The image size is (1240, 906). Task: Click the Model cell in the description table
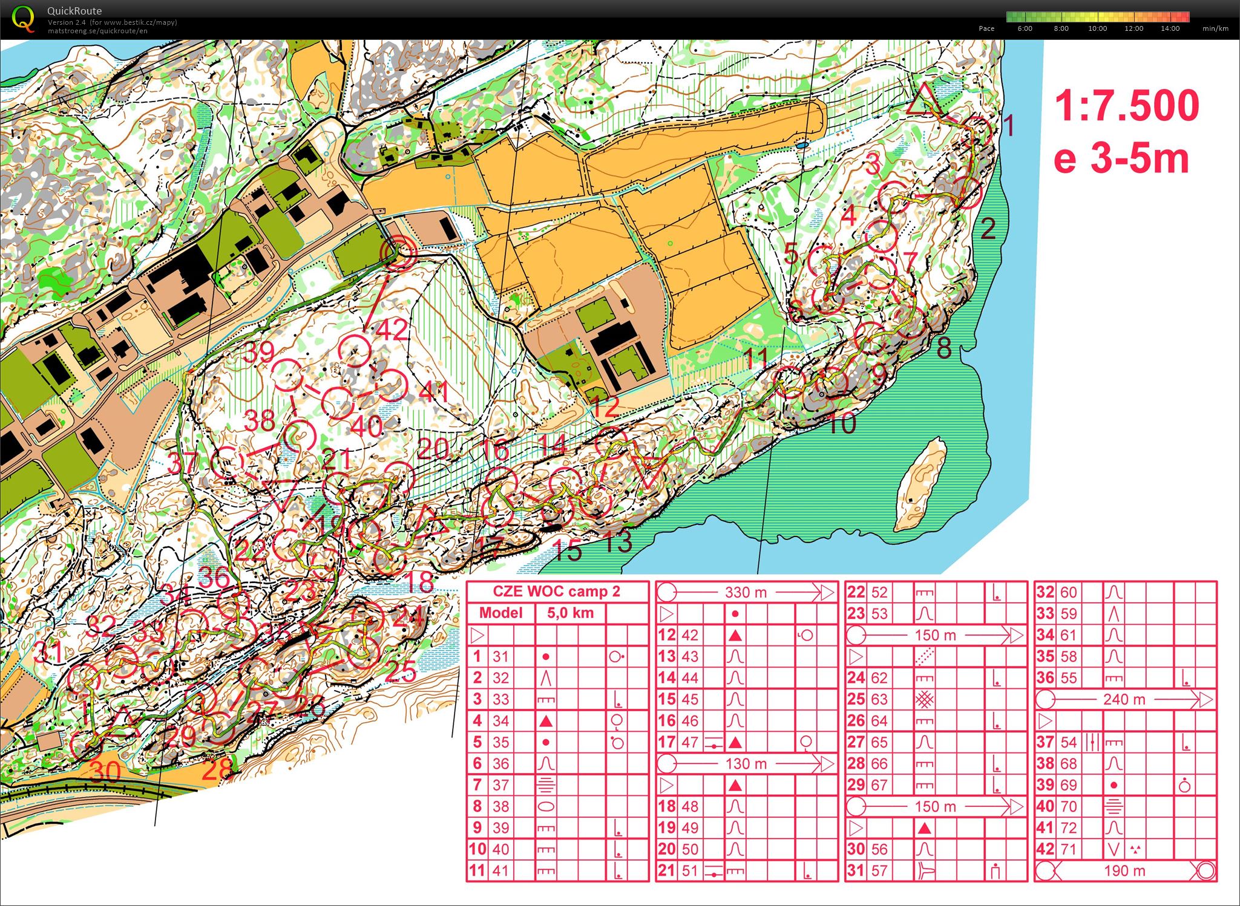click(x=501, y=613)
